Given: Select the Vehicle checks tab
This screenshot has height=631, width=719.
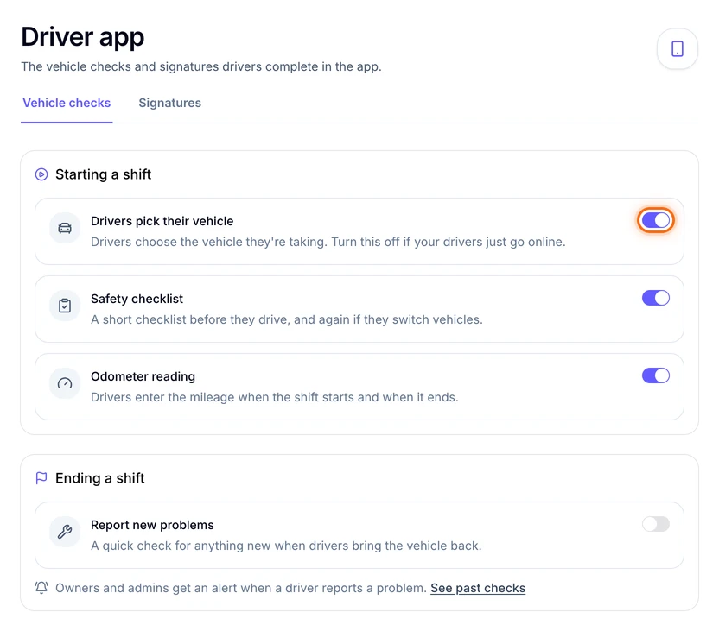Looking at the screenshot, I should tap(67, 103).
